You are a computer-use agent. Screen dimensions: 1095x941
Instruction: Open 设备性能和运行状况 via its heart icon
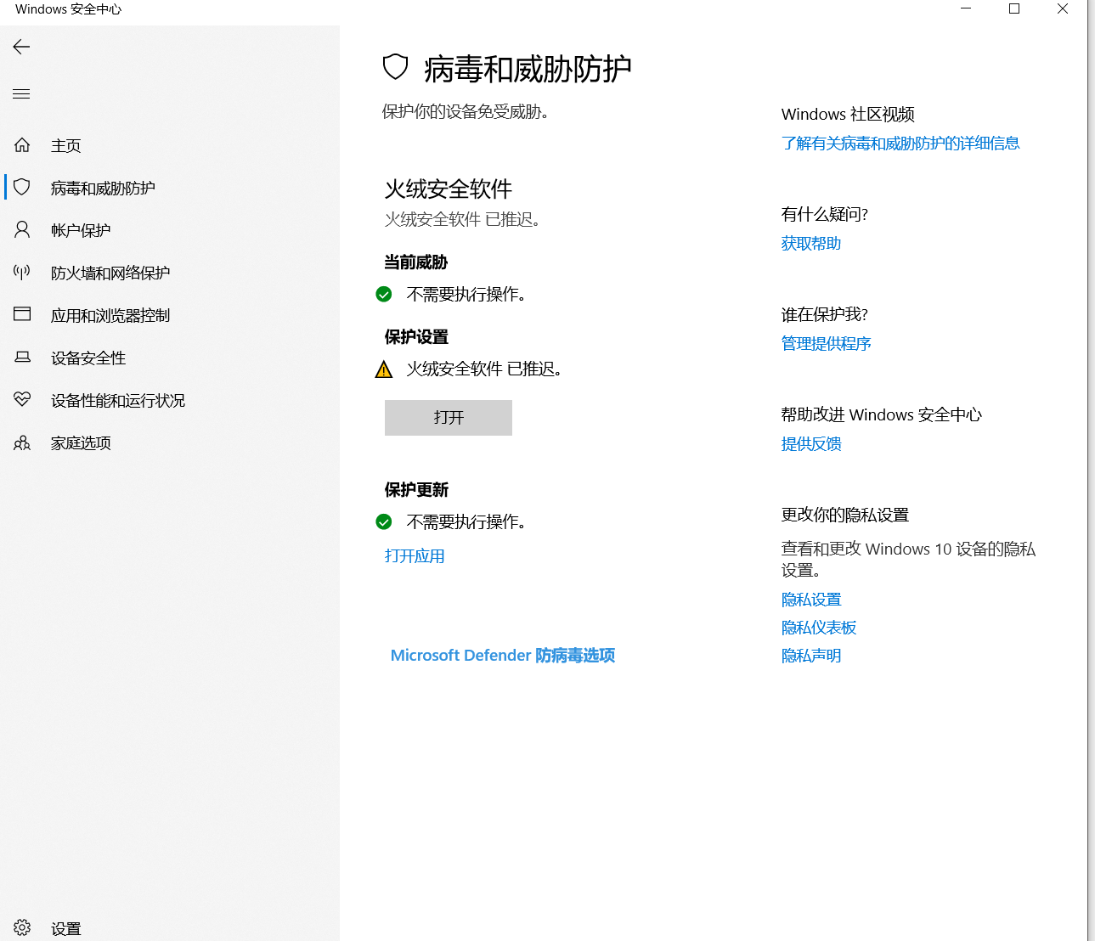(21, 399)
